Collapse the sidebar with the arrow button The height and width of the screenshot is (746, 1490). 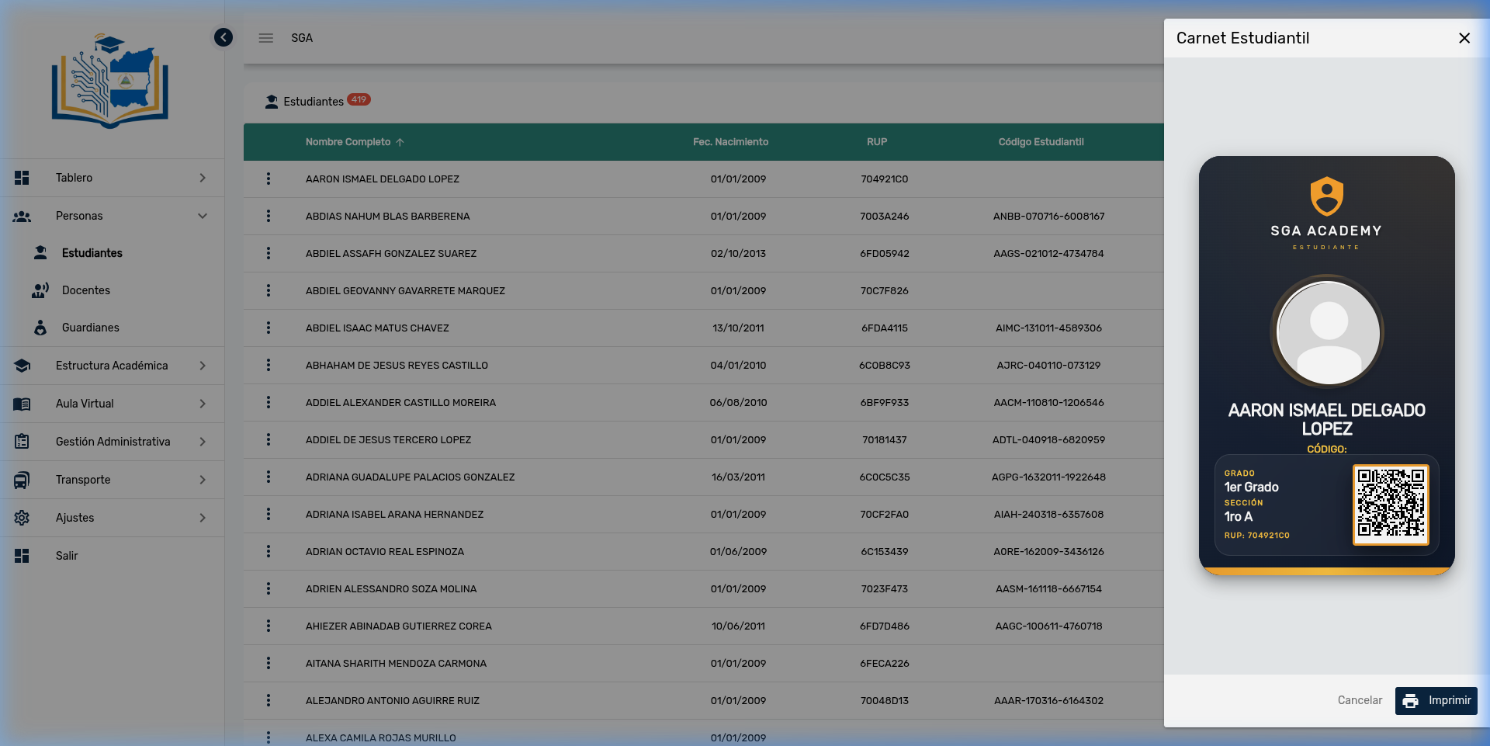pos(223,37)
